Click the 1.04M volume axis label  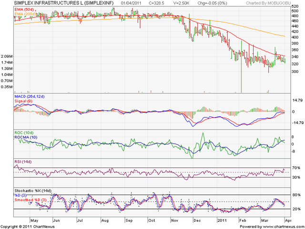pyautogui.click(x=7, y=74)
